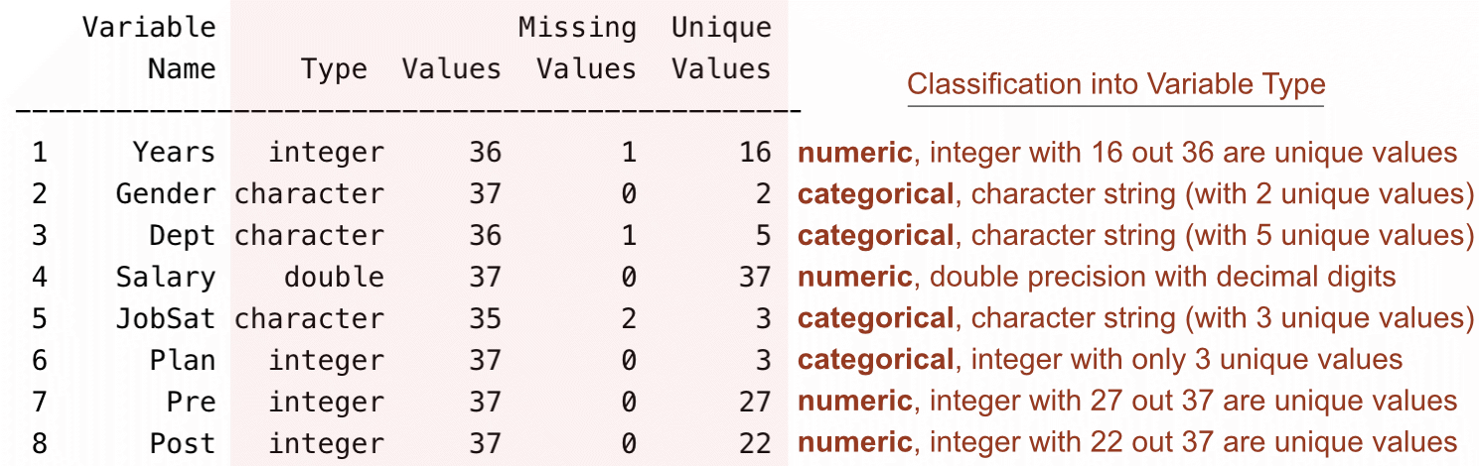Viewport: 1479px width, 466px height.
Task: Click the "double" type cell for Salary
Action: click(x=334, y=278)
